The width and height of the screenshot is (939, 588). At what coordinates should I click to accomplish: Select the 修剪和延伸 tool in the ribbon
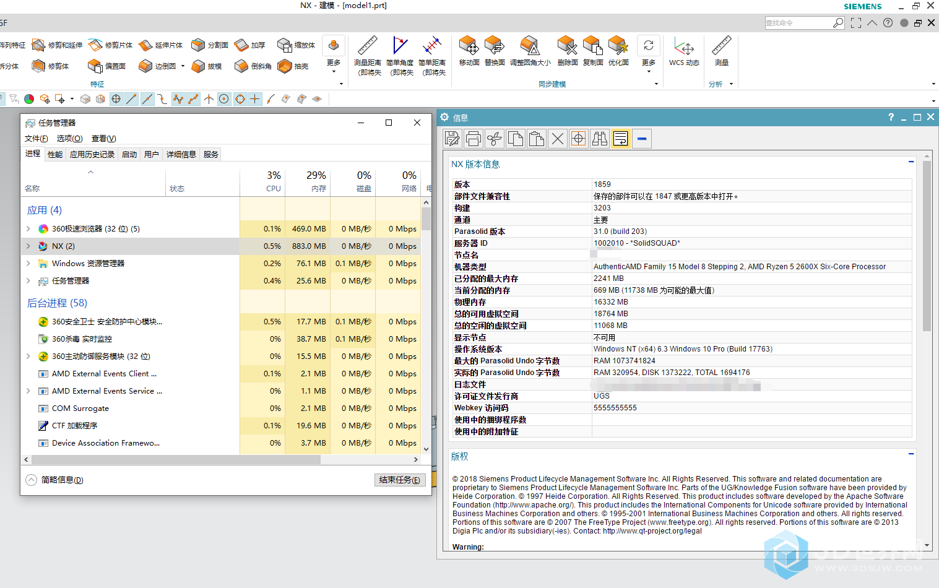tap(57, 45)
